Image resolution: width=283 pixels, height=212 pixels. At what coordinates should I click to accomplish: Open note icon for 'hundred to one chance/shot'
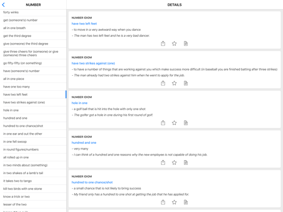pyautogui.click(x=186, y=202)
